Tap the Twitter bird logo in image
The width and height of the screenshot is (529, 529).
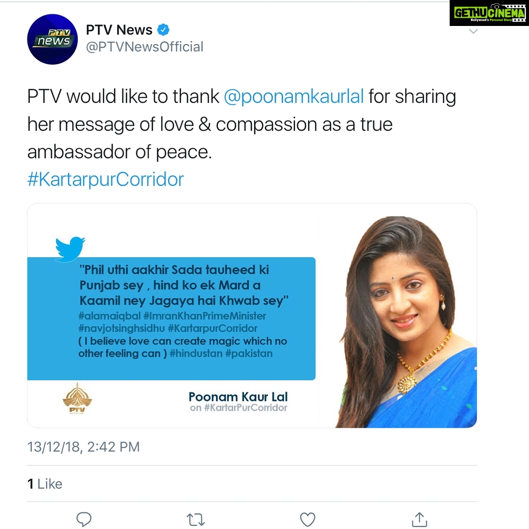[70, 249]
